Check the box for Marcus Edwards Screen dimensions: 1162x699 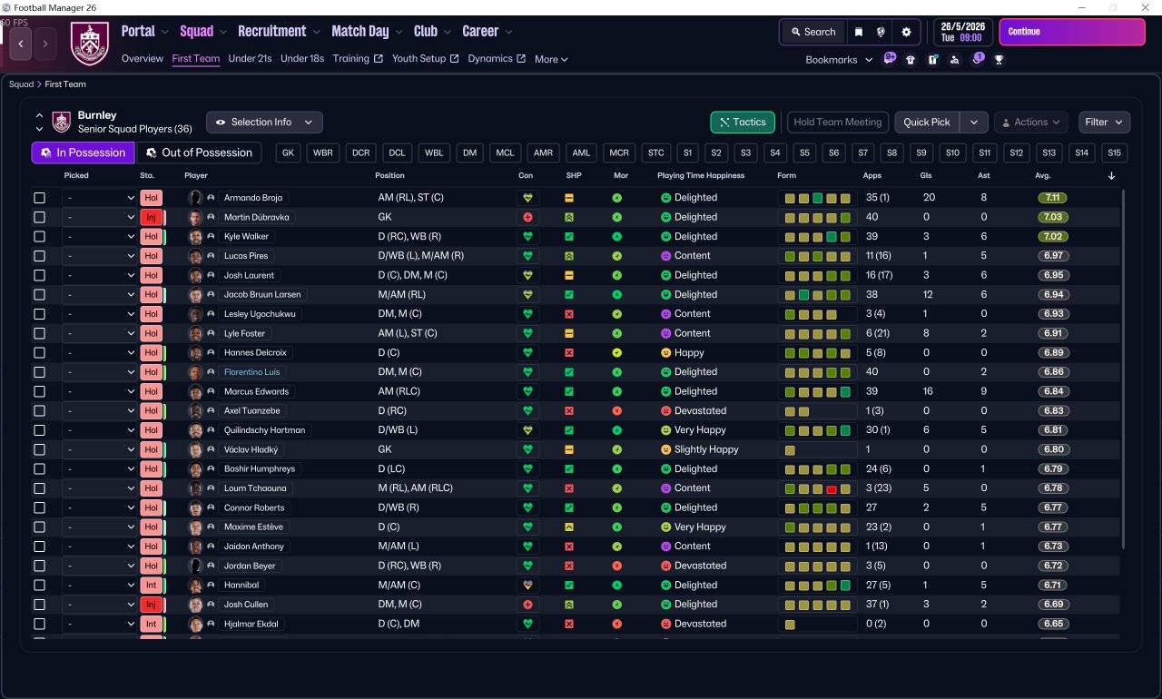coord(39,392)
